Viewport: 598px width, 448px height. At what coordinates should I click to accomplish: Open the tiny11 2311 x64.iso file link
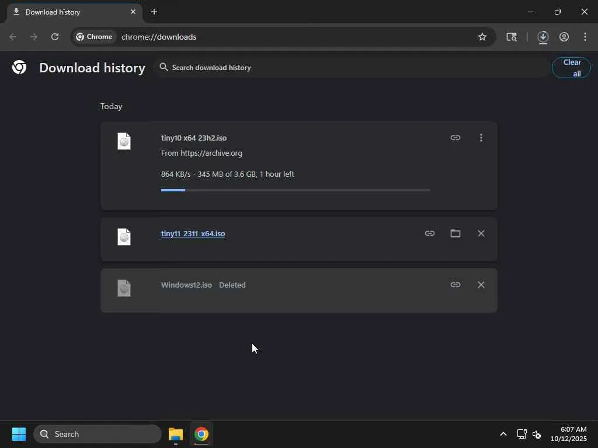click(x=193, y=233)
